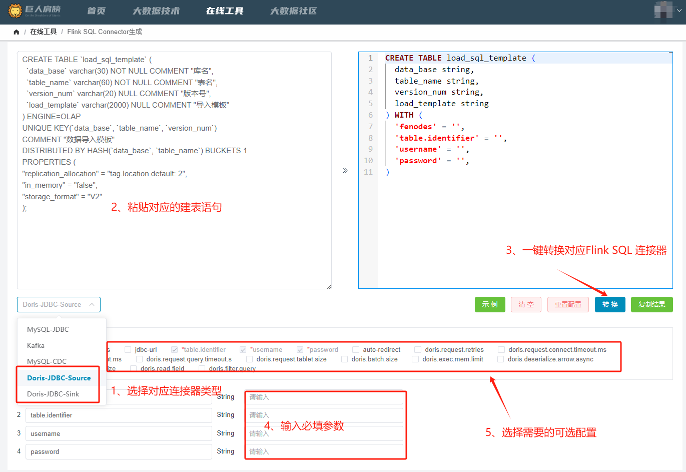Screen dimensions: 686x472
Task: Expand the user menu arrow at top right
Action: click(x=679, y=11)
